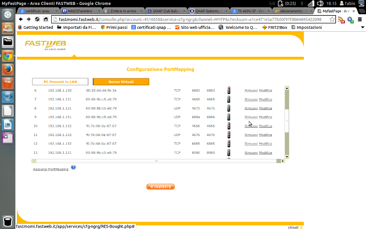Open the Files manager in the launcher

point(8,42)
